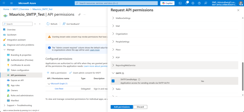Uncheck the SMTP.SendAsApp permission checkbox
Screen dimensions: 244x112
click(x=113, y=81)
